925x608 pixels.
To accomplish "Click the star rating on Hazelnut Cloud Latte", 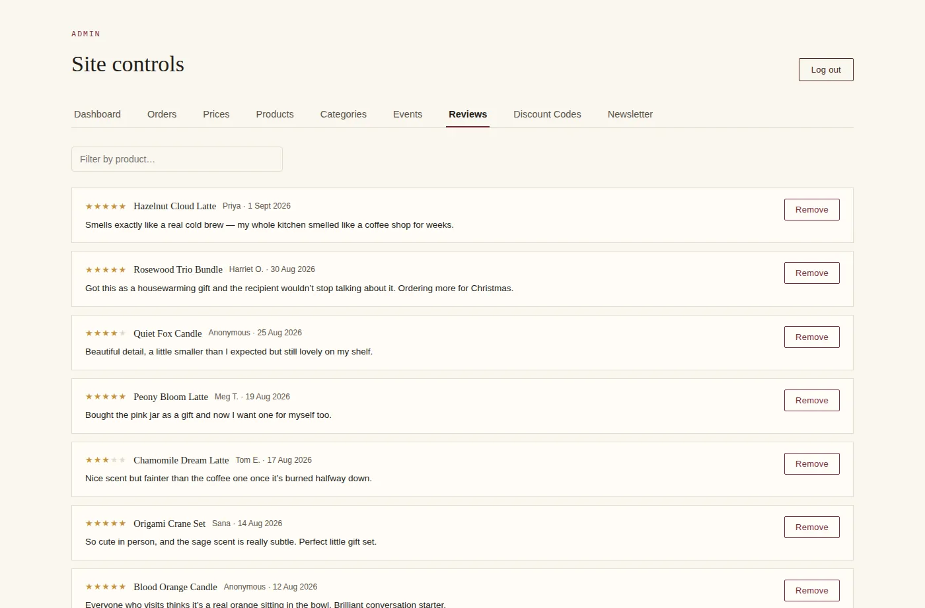I will click(106, 207).
